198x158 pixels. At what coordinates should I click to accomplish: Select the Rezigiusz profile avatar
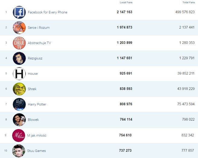point(19,58)
